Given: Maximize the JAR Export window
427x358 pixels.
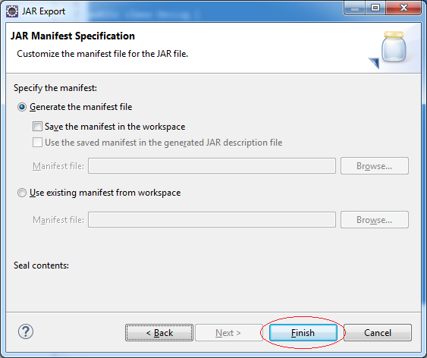Looking at the screenshot, I should point(375,8).
